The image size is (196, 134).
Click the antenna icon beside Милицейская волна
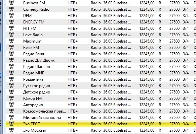click(x=11, y=118)
